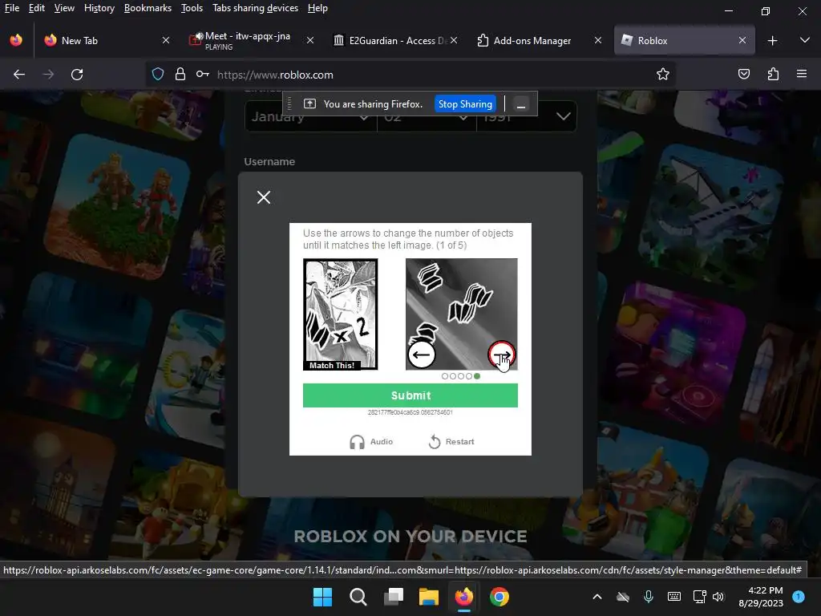Restart the captcha challenge

[x=451, y=442]
